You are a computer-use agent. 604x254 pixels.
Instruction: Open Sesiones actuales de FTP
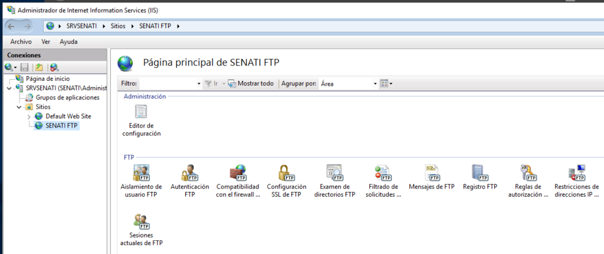pos(142,222)
